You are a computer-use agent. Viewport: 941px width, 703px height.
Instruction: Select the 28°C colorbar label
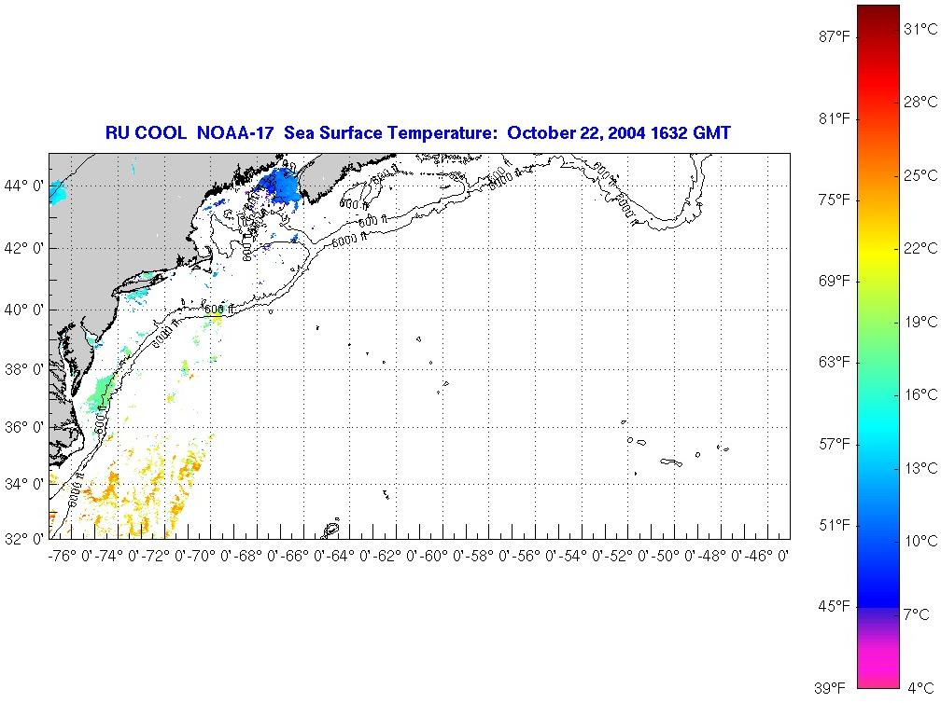click(920, 102)
